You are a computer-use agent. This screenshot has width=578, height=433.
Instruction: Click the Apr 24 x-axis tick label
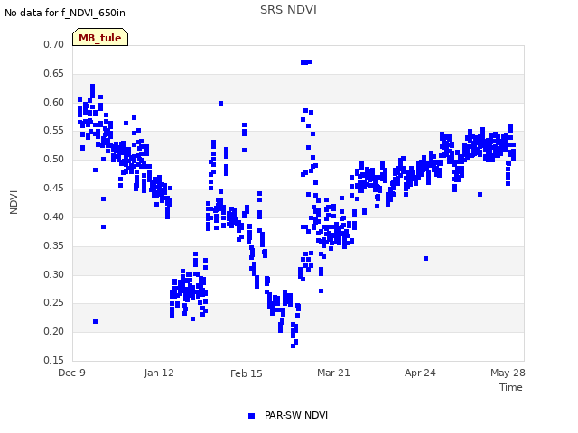coord(420,373)
